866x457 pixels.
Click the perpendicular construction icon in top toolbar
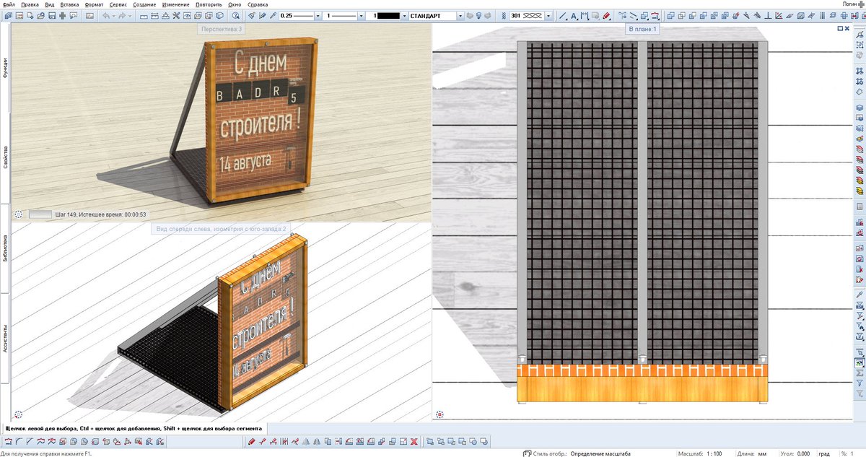[768, 15]
